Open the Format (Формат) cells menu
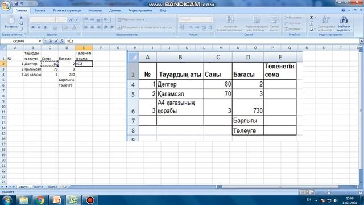This screenshot has height=205, width=364. (x=293, y=30)
